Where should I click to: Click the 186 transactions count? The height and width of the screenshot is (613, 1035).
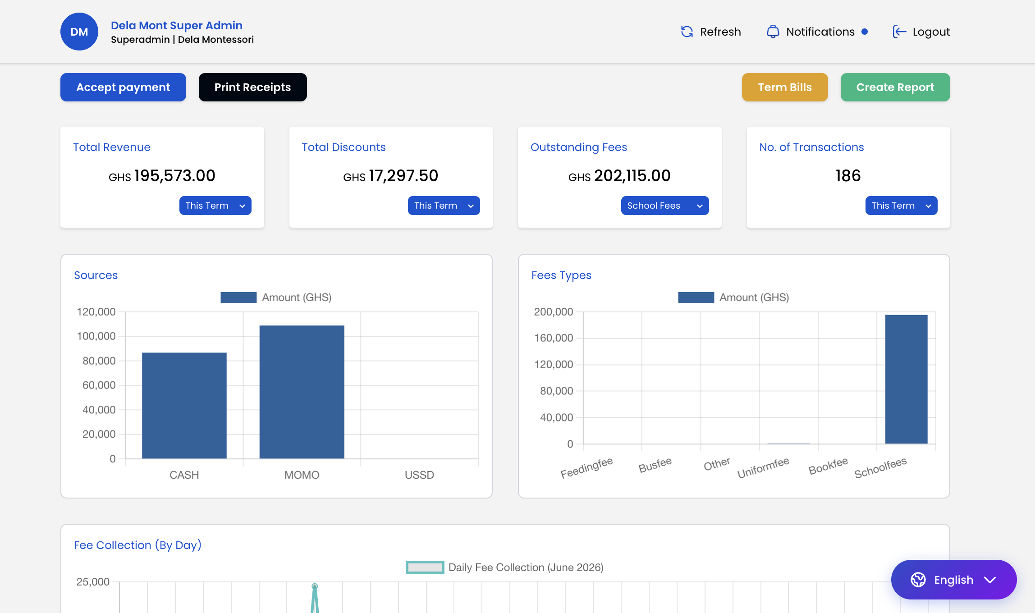pos(848,176)
